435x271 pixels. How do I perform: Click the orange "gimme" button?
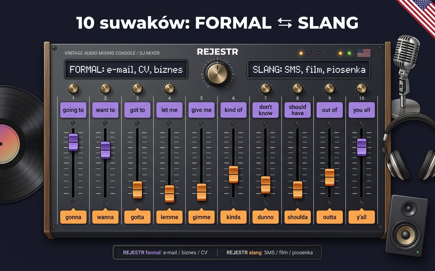[x=202, y=217]
